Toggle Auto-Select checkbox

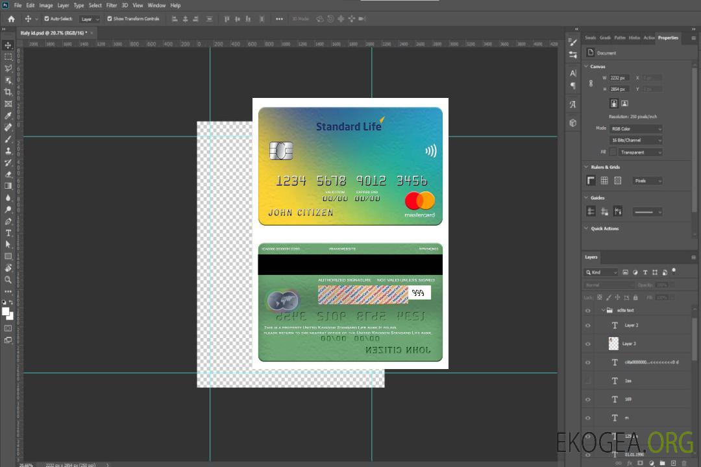tap(47, 19)
